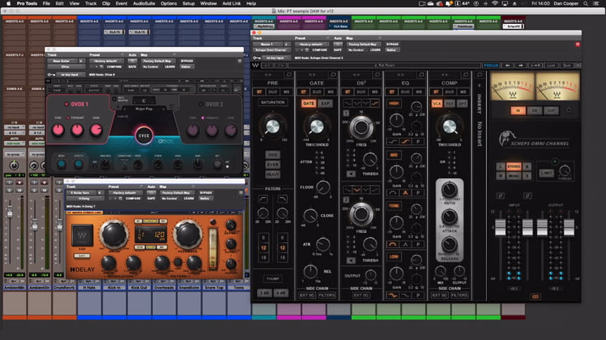Open factory default preset dropdown in Omni Channel
This screenshot has height=340, width=606.
click(312, 44)
